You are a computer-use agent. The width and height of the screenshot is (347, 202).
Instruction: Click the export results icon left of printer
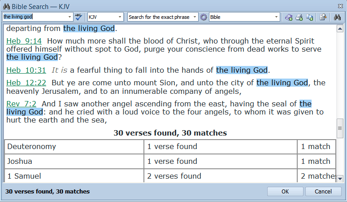coord(289,17)
